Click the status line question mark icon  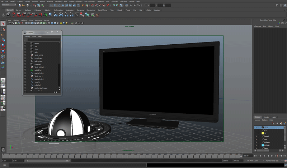(78, 5)
